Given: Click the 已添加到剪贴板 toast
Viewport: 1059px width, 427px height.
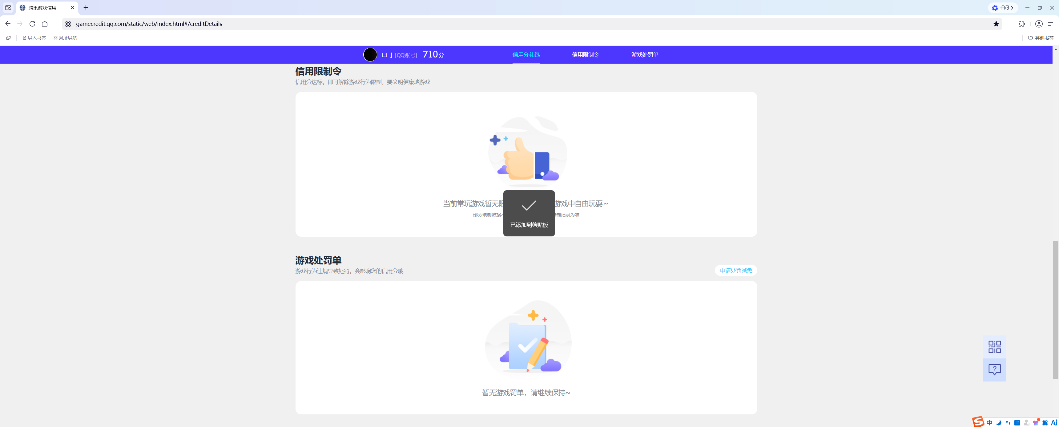Looking at the screenshot, I should point(529,213).
